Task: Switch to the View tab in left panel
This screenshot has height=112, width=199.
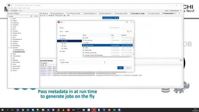Action: tap(10, 13)
